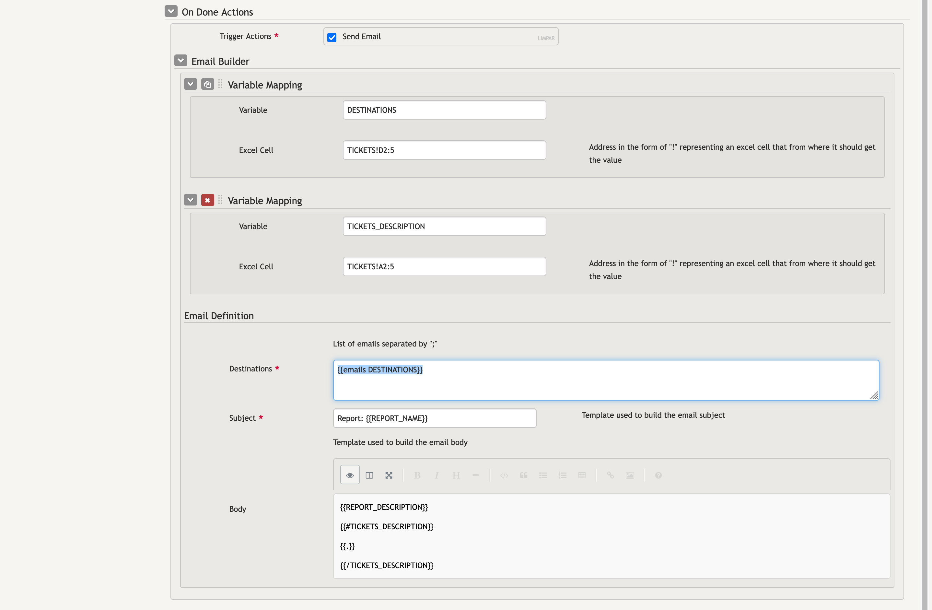The height and width of the screenshot is (610, 932).
Task: Insert image in body editor
Action: click(630, 475)
